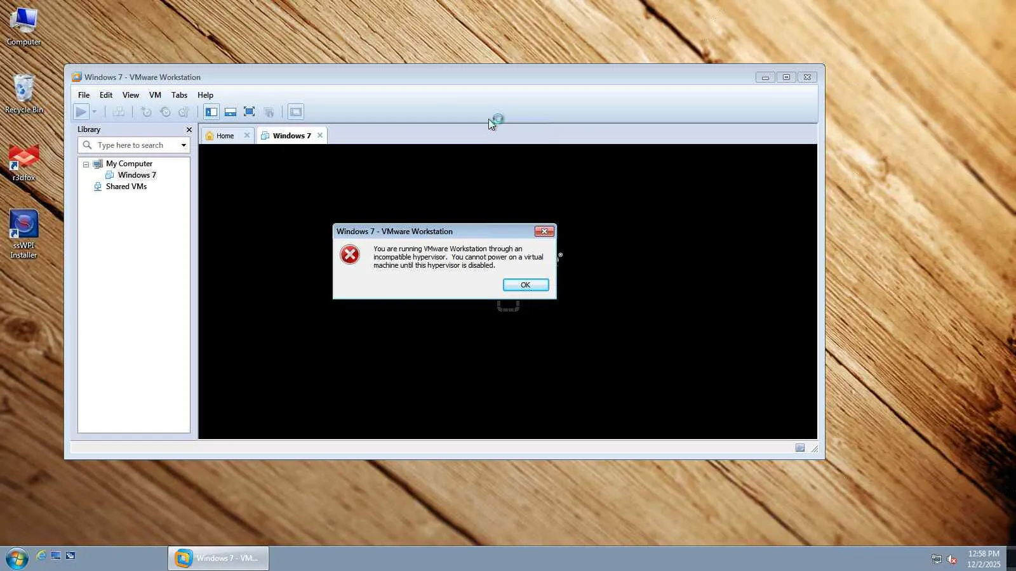The image size is (1016, 571).
Task: Open the Tabs menu
Action: 180,95
